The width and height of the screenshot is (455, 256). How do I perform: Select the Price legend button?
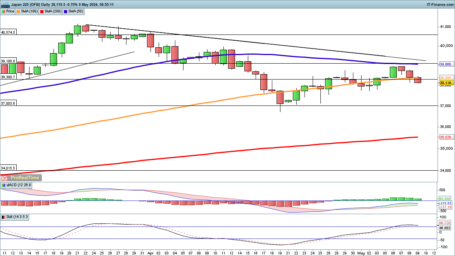[8, 11]
